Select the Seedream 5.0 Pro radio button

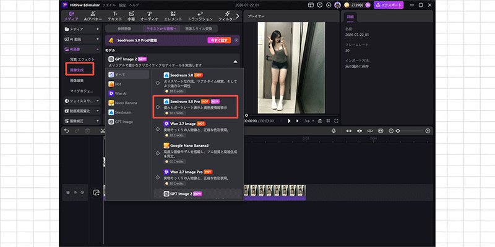158,107
